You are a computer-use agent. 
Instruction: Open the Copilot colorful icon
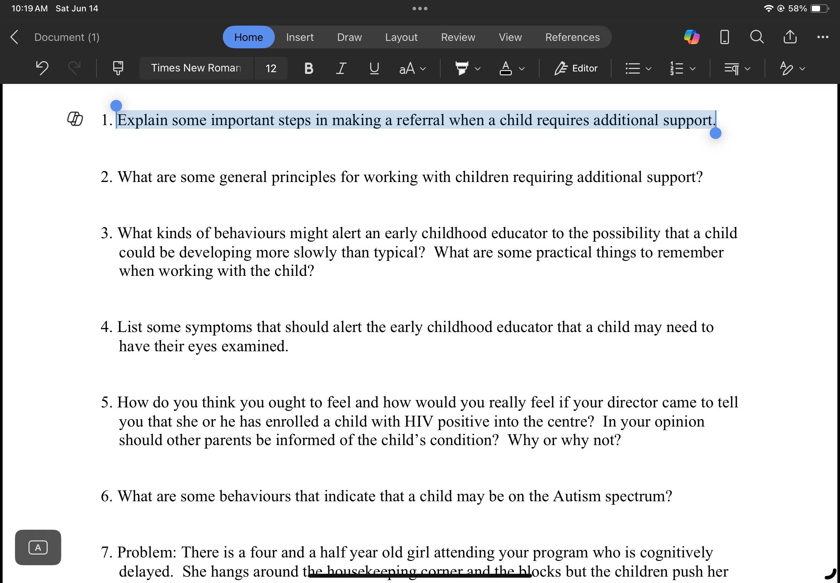pyautogui.click(x=692, y=37)
